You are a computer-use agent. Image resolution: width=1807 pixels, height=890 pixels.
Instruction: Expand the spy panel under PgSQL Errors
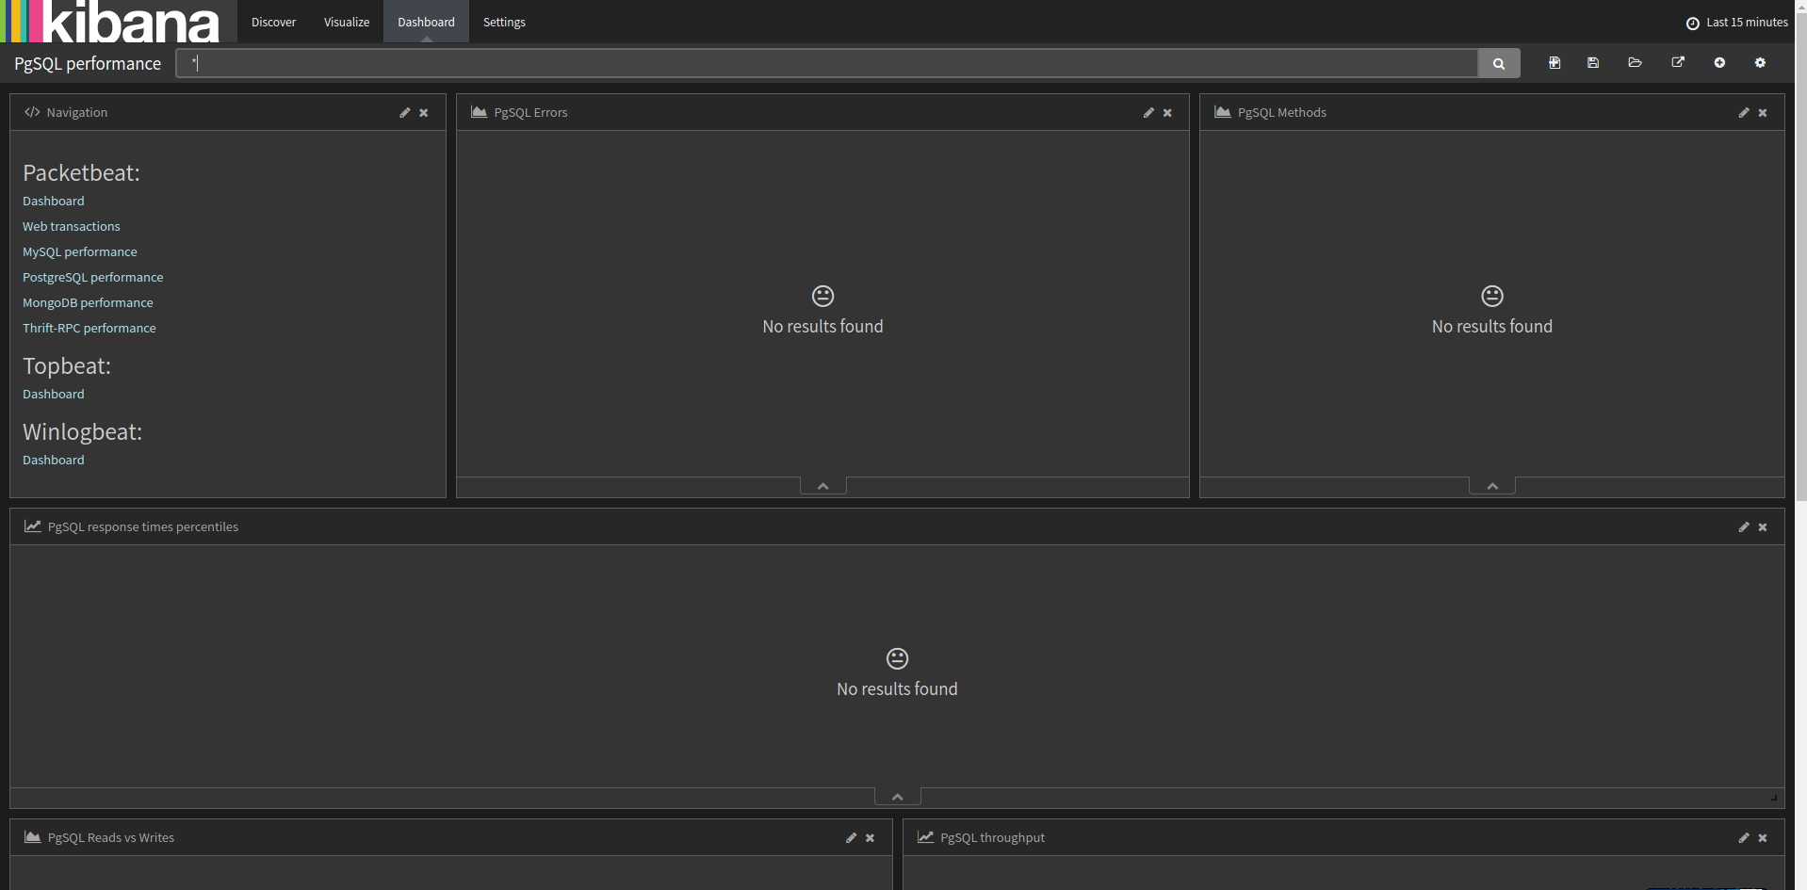823,486
